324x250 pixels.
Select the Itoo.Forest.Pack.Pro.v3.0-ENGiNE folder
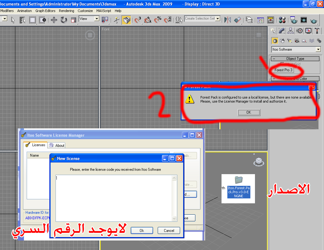[x=239, y=187]
